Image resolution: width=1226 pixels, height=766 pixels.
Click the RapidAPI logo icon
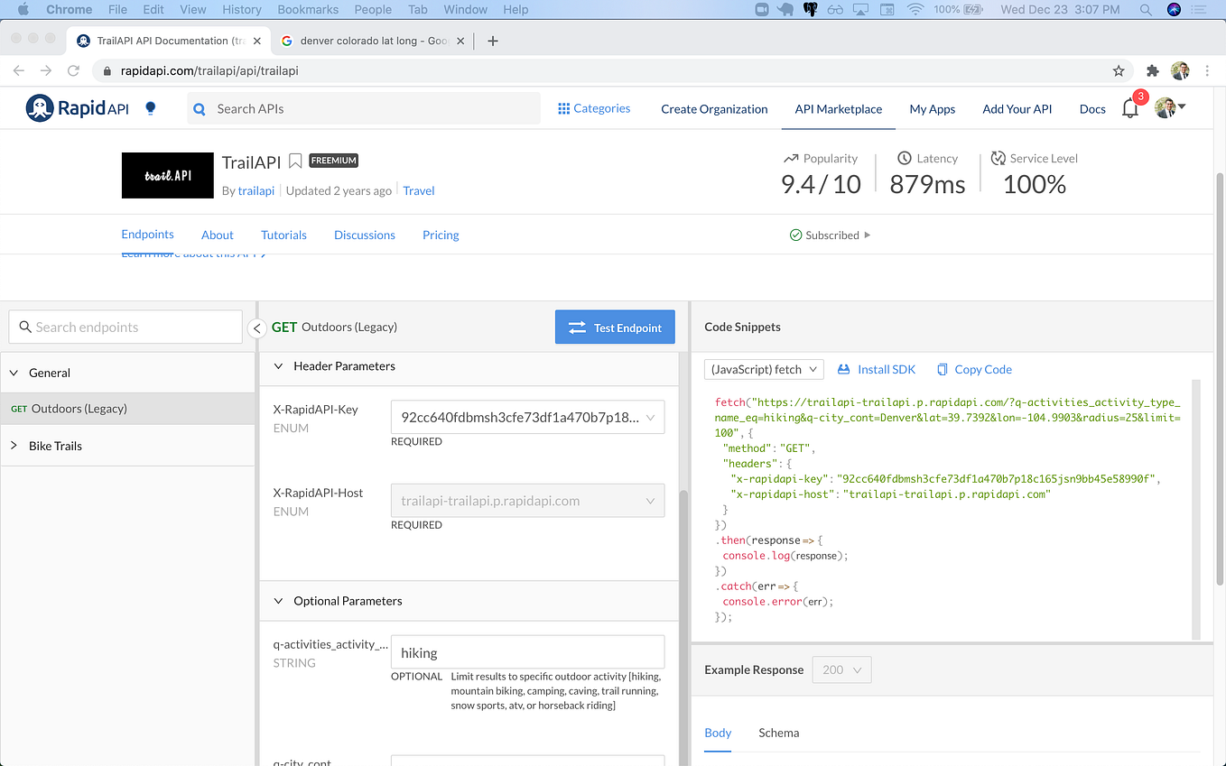click(39, 107)
